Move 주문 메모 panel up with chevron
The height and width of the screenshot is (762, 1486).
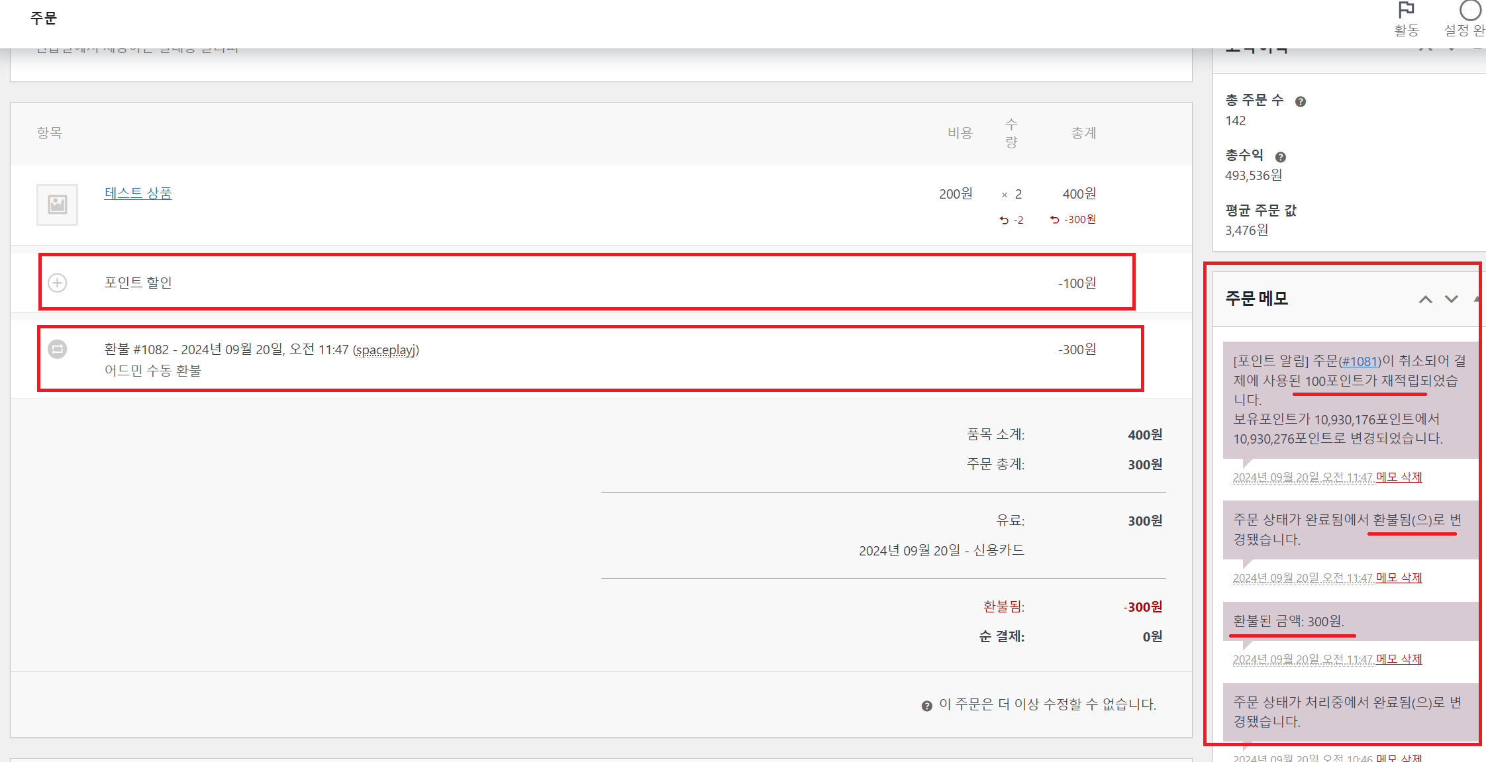(1425, 299)
